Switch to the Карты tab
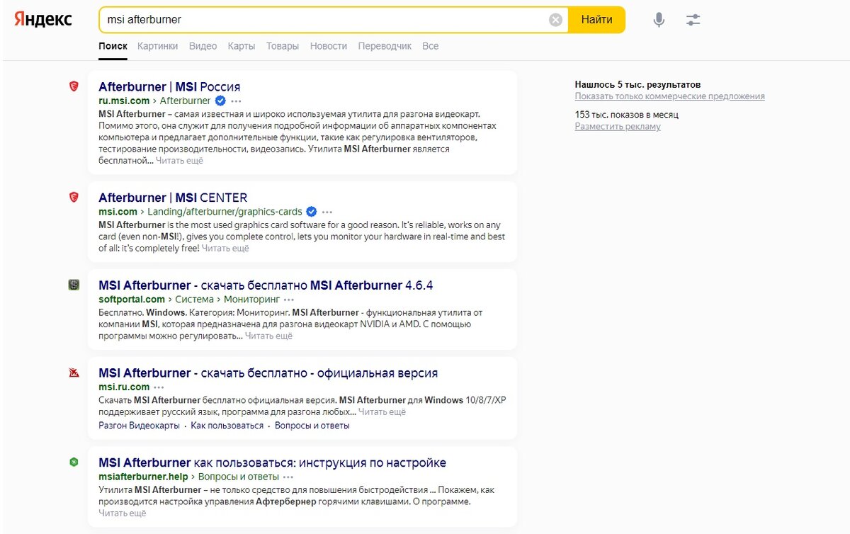This screenshot has width=850, height=534. pos(242,46)
